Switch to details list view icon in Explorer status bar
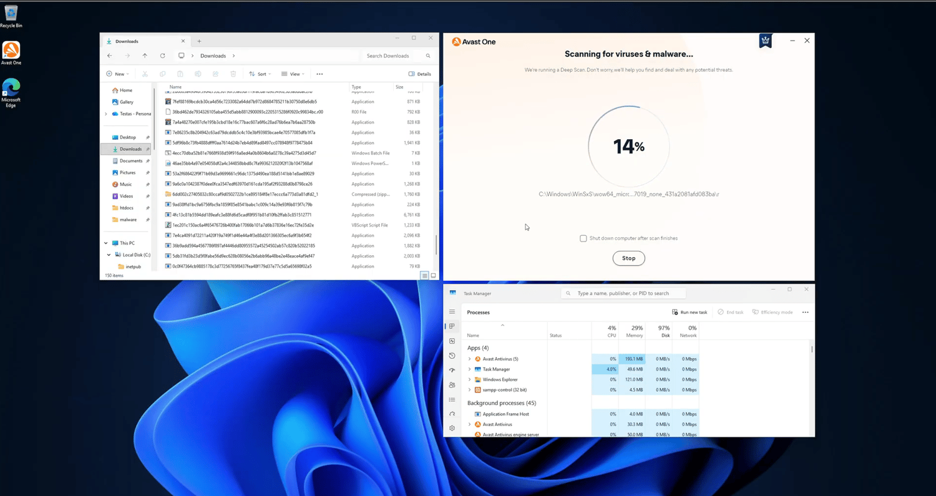The width and height of the screenshot is (936, 496). pos(424,275)
